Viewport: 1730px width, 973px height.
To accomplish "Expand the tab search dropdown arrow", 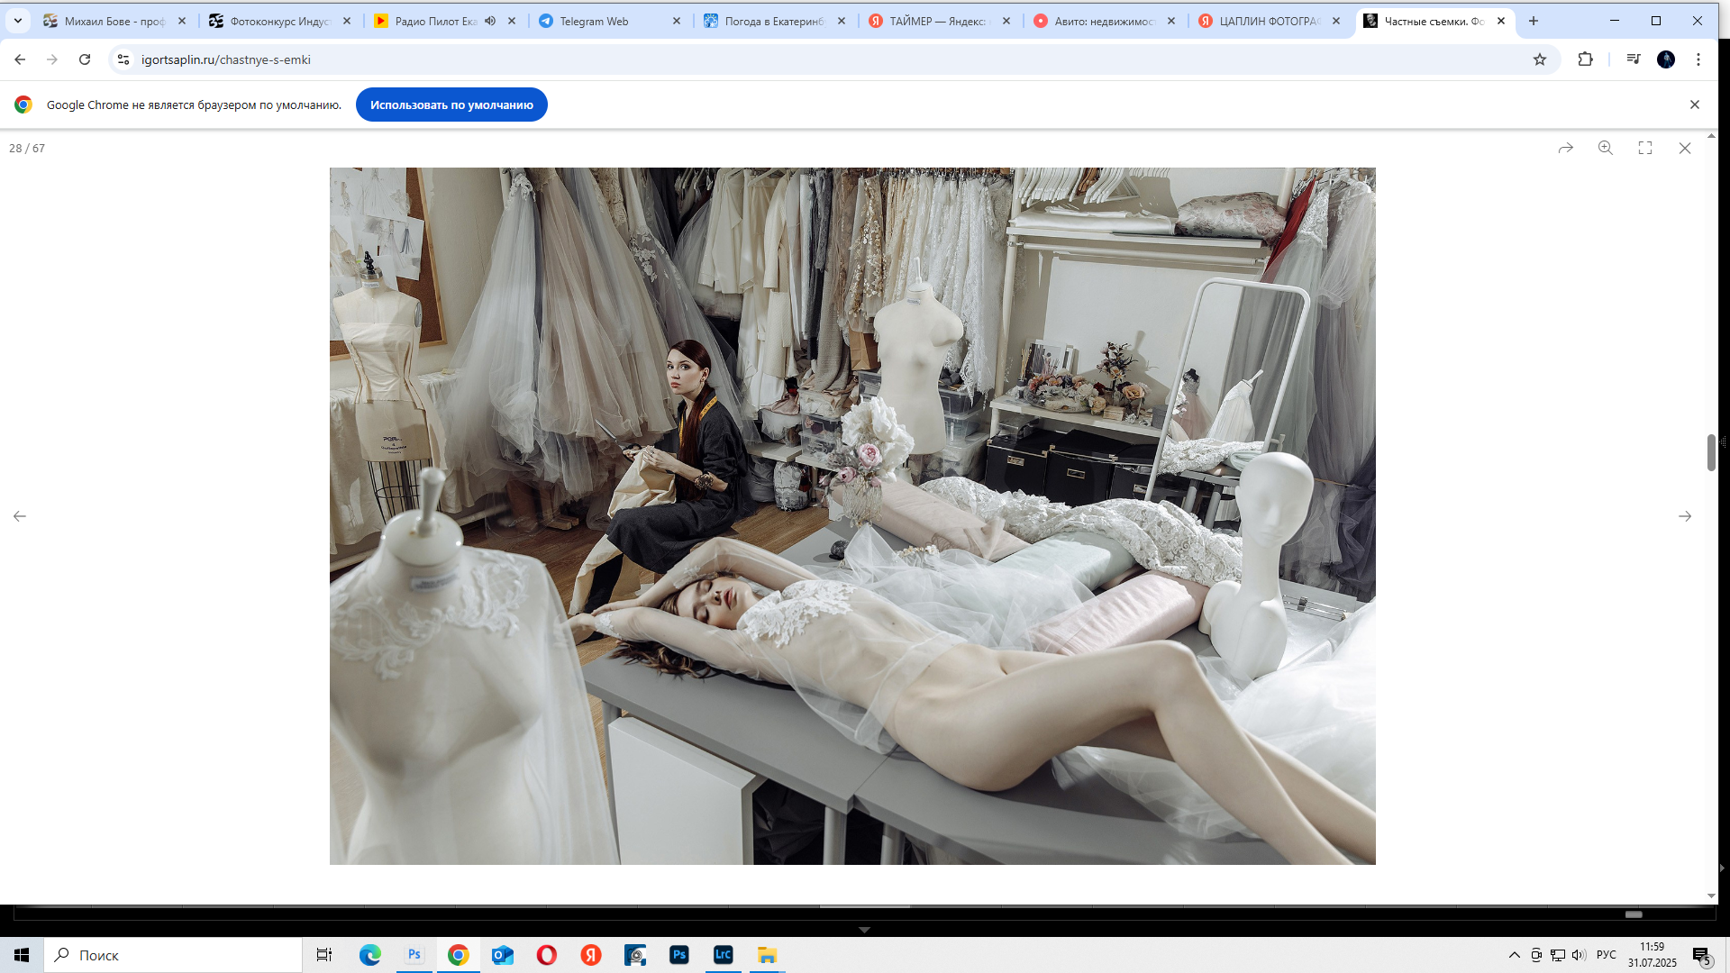I will pyautogui.click(x=18, y=21).
